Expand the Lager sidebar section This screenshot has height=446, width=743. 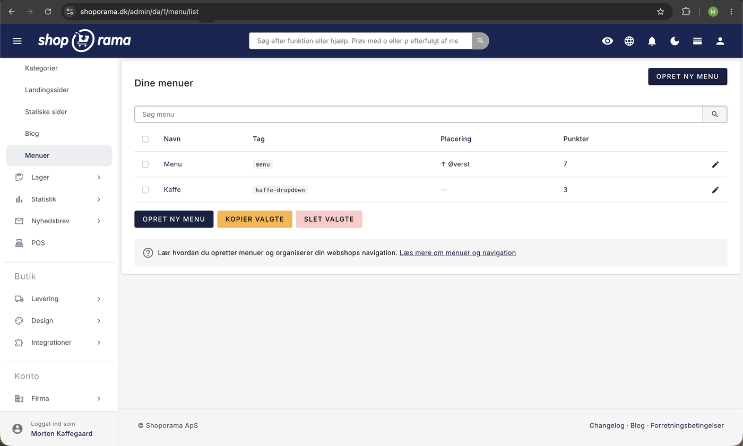tap(59, 177)
